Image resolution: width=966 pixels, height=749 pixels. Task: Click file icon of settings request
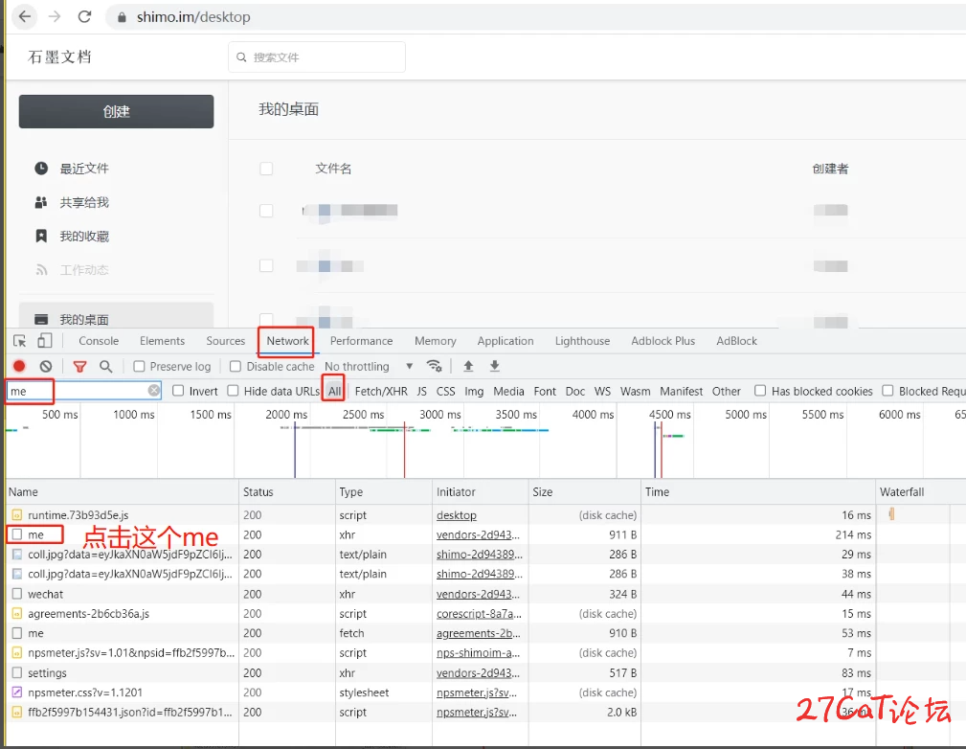click(x=16, y=672)
